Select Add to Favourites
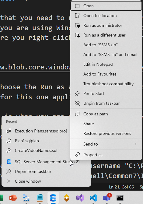The height and width of the screenshot is (204, 143). click(x=106, y=74)
